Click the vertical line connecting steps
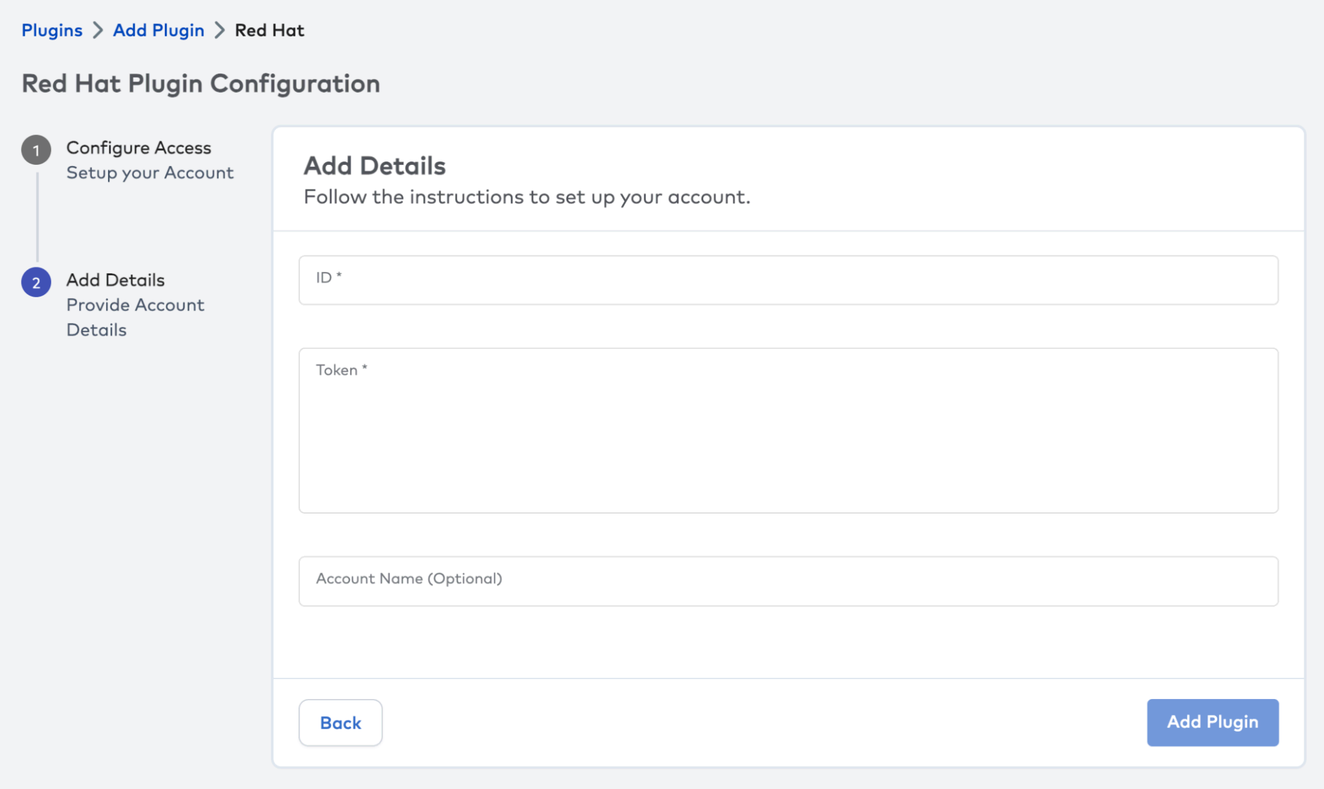 click(x=37, y=217)
